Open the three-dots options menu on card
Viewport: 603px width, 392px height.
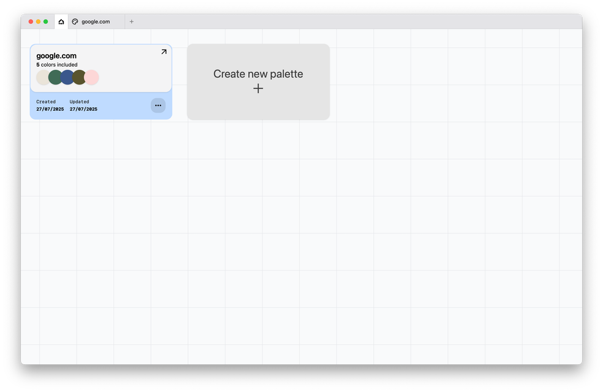click(158, 105)
